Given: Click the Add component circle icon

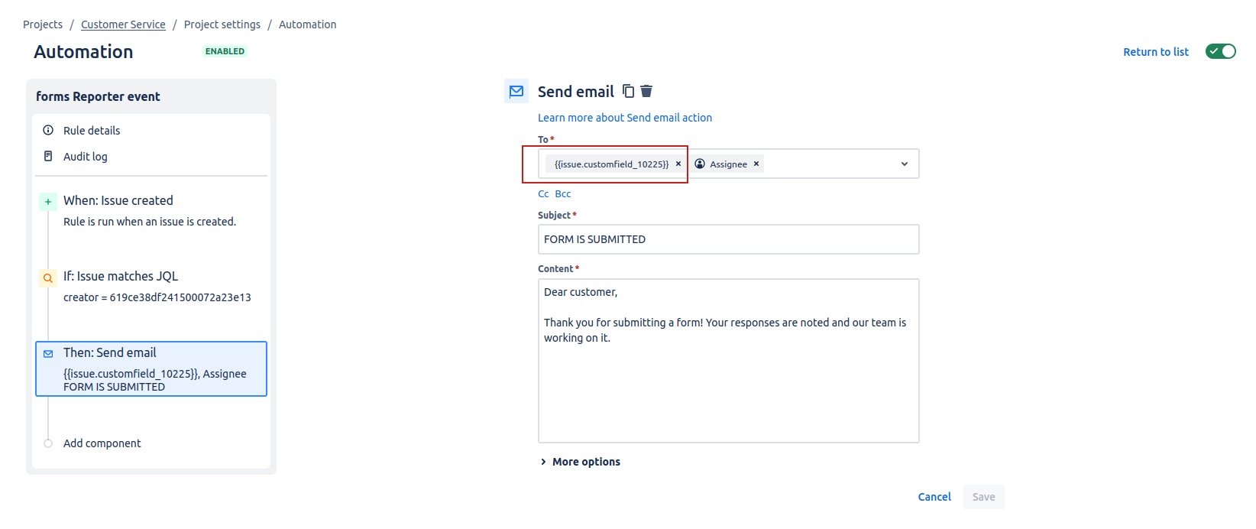Looking at the screenshot, I should point(48,443).
